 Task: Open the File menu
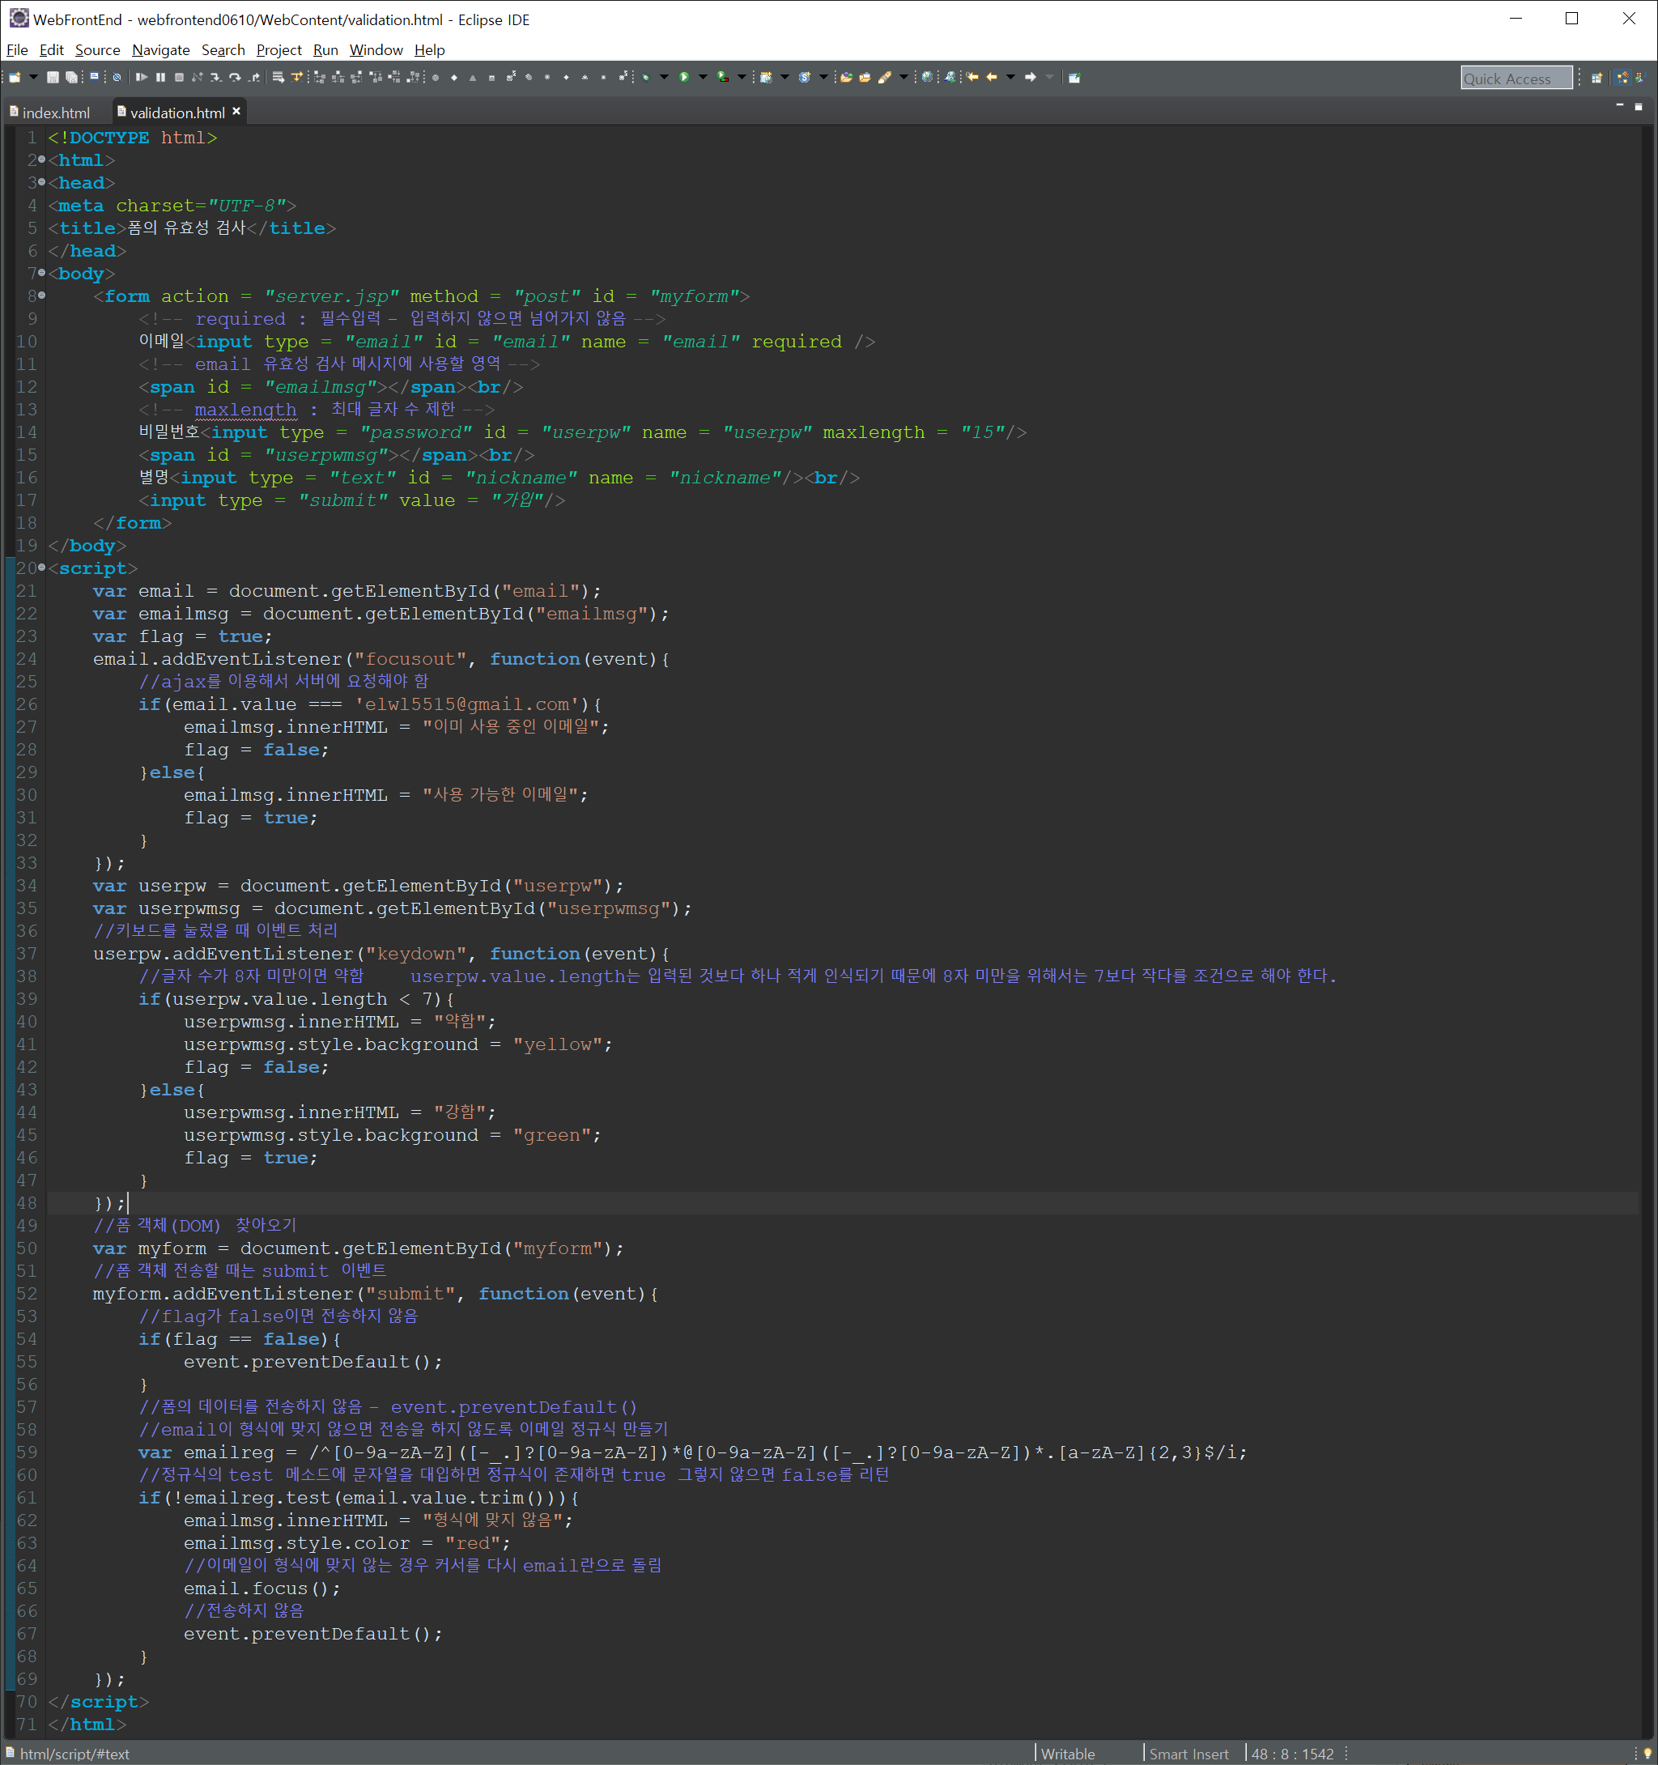tap(17, 49)
